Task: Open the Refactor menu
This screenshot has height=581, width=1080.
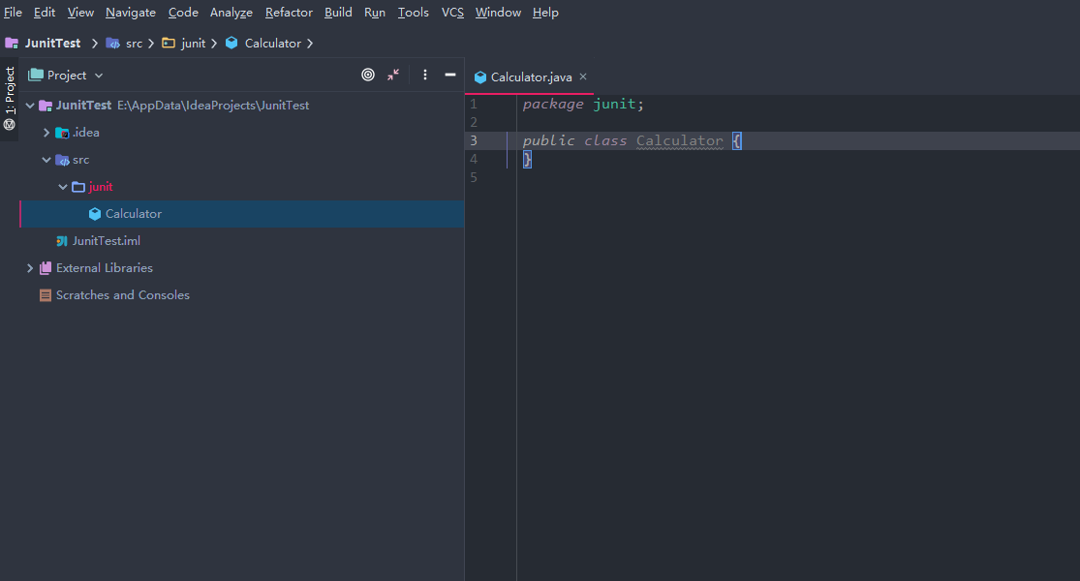Action: coord(289,13)
